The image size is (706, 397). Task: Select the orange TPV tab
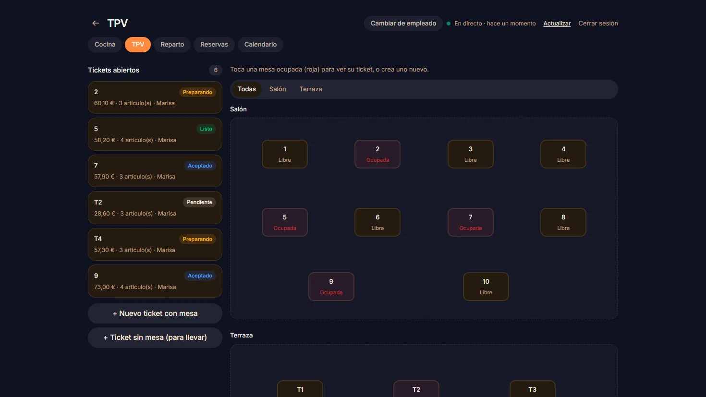pos(138,45)
